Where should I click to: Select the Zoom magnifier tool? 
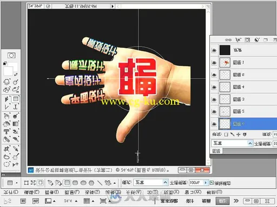[16, 82]
